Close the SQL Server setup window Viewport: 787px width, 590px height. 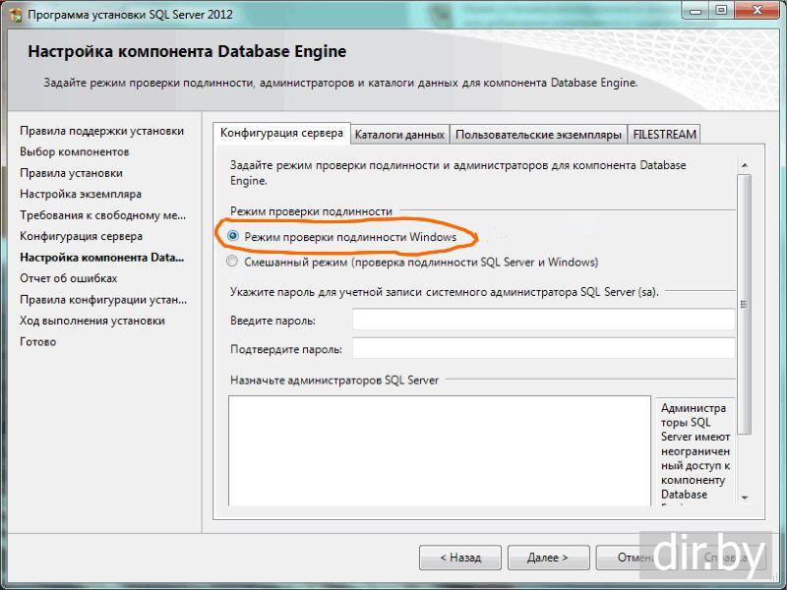point(757,11)
